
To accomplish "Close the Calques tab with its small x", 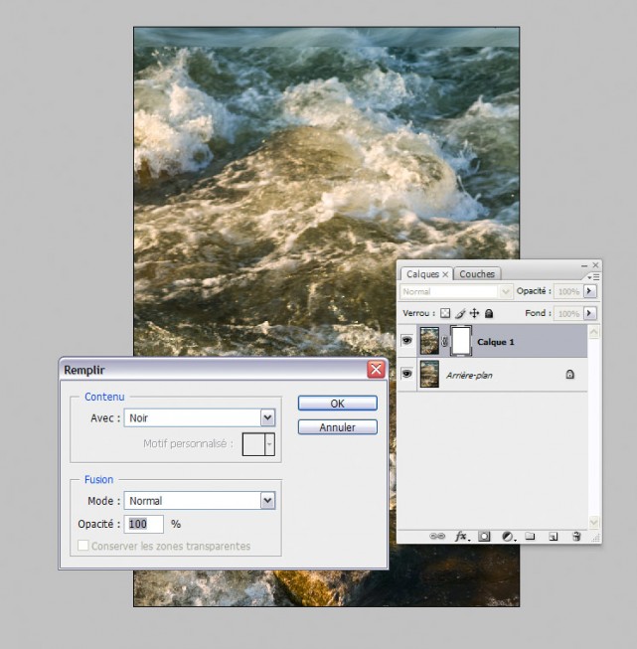I will pos(445,274).
